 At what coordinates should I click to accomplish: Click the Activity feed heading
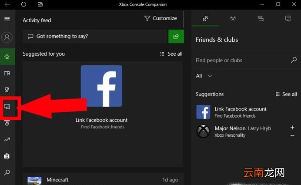37,20
